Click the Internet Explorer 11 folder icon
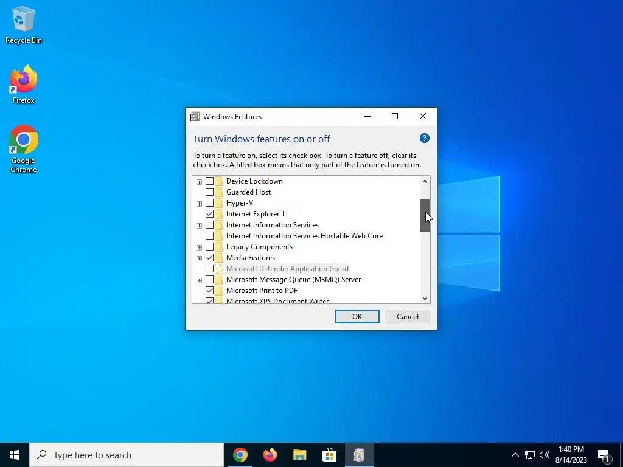623x467 pixels. pos(218,213)
